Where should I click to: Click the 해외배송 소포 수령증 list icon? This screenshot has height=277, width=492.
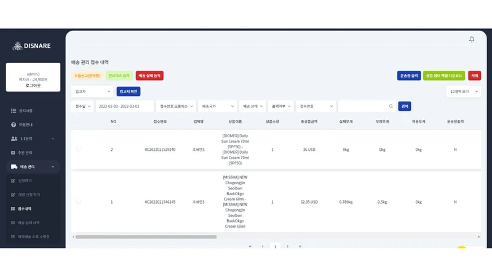tap(13, 237)
